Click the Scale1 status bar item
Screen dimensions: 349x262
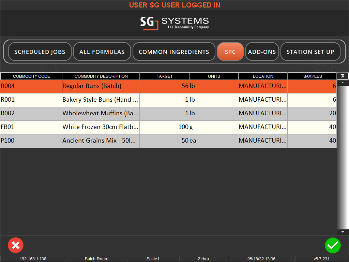153,259
